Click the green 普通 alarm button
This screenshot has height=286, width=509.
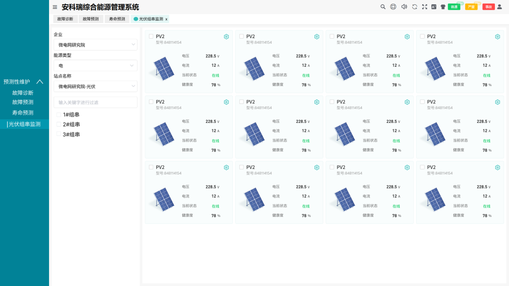454,7
